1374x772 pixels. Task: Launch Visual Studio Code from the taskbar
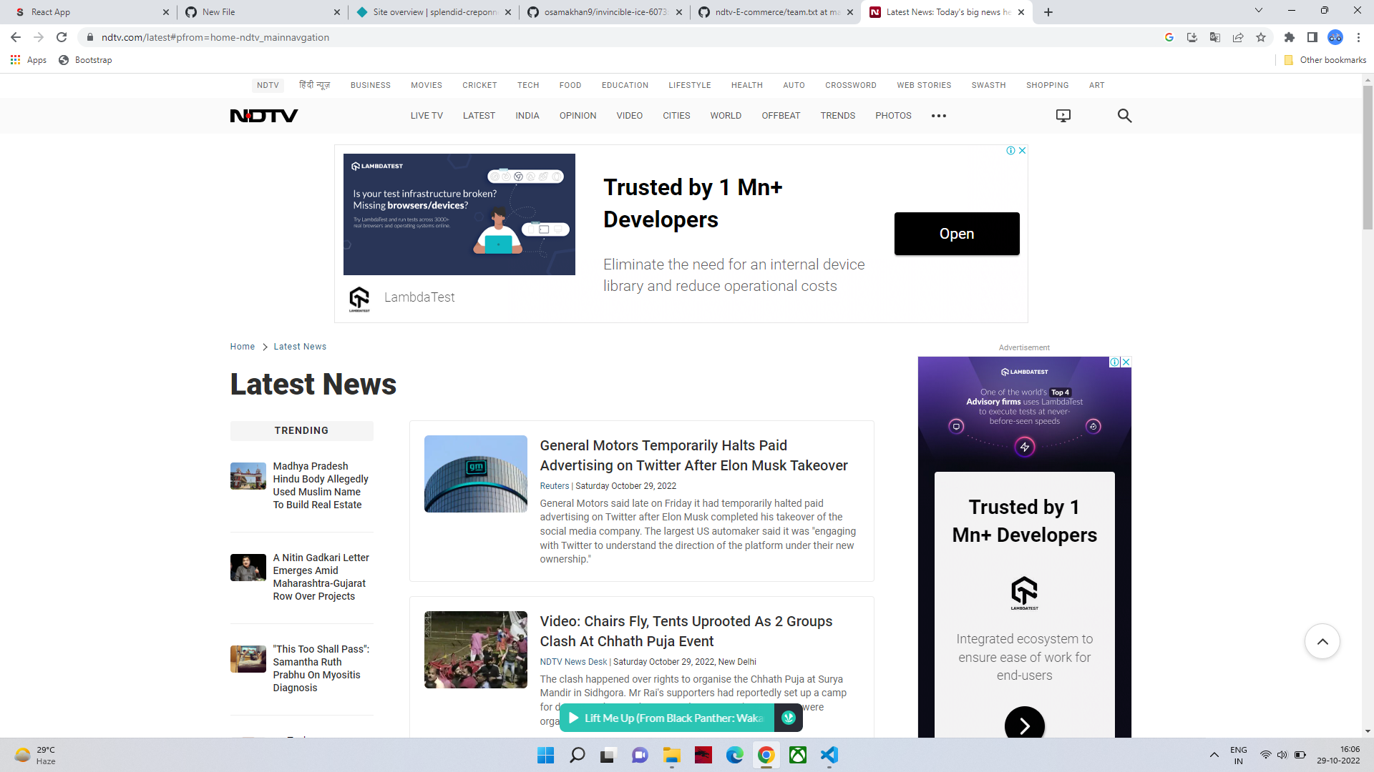[x=829, y=755]
